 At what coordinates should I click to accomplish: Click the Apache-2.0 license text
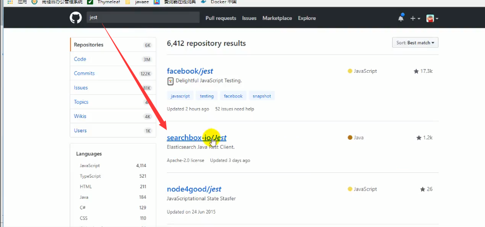pos(185,160)
